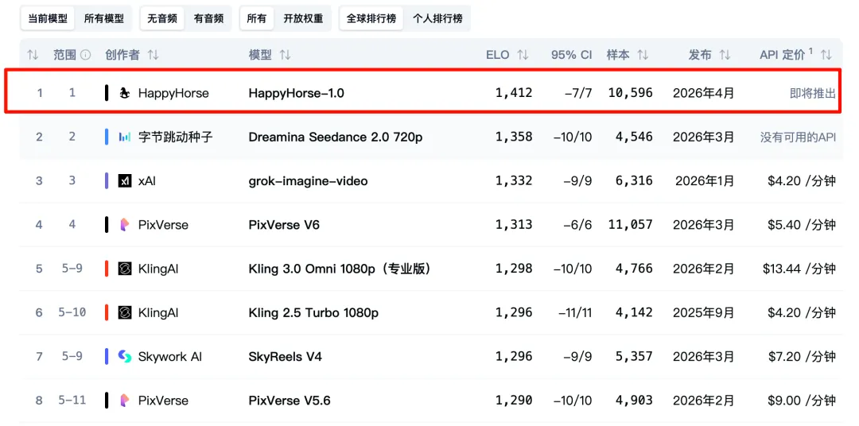
Task: Click the xAI logo icon
Action: [125, 180]
